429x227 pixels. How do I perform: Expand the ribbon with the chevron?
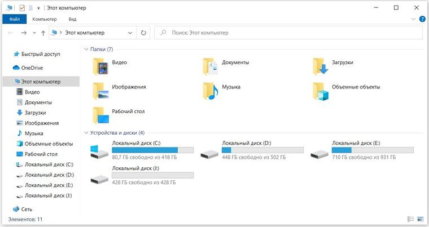pos(413,19)
